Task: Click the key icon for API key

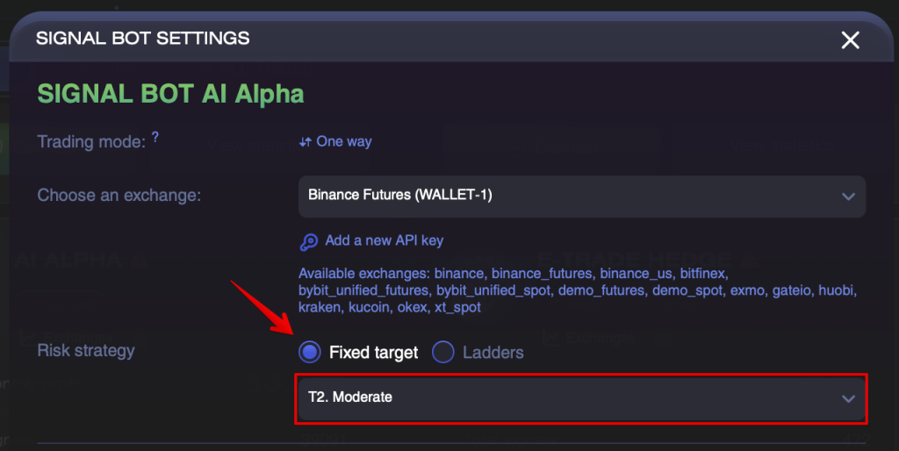Action: (x=308, y=242)
